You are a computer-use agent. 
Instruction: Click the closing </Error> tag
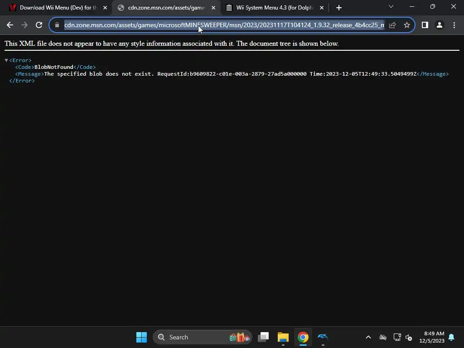[22, 81]
